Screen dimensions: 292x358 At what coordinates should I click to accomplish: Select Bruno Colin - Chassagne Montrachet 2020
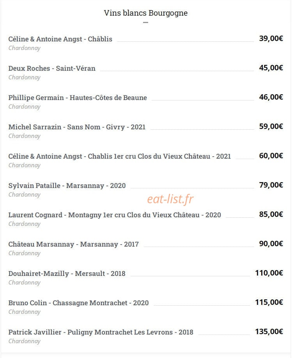pos(79,303)
